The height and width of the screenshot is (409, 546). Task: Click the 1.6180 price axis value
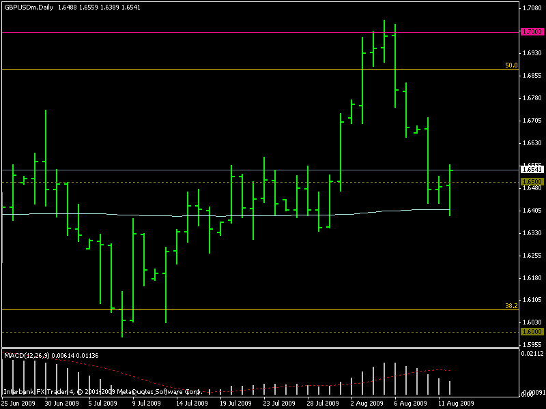(532, 278)
